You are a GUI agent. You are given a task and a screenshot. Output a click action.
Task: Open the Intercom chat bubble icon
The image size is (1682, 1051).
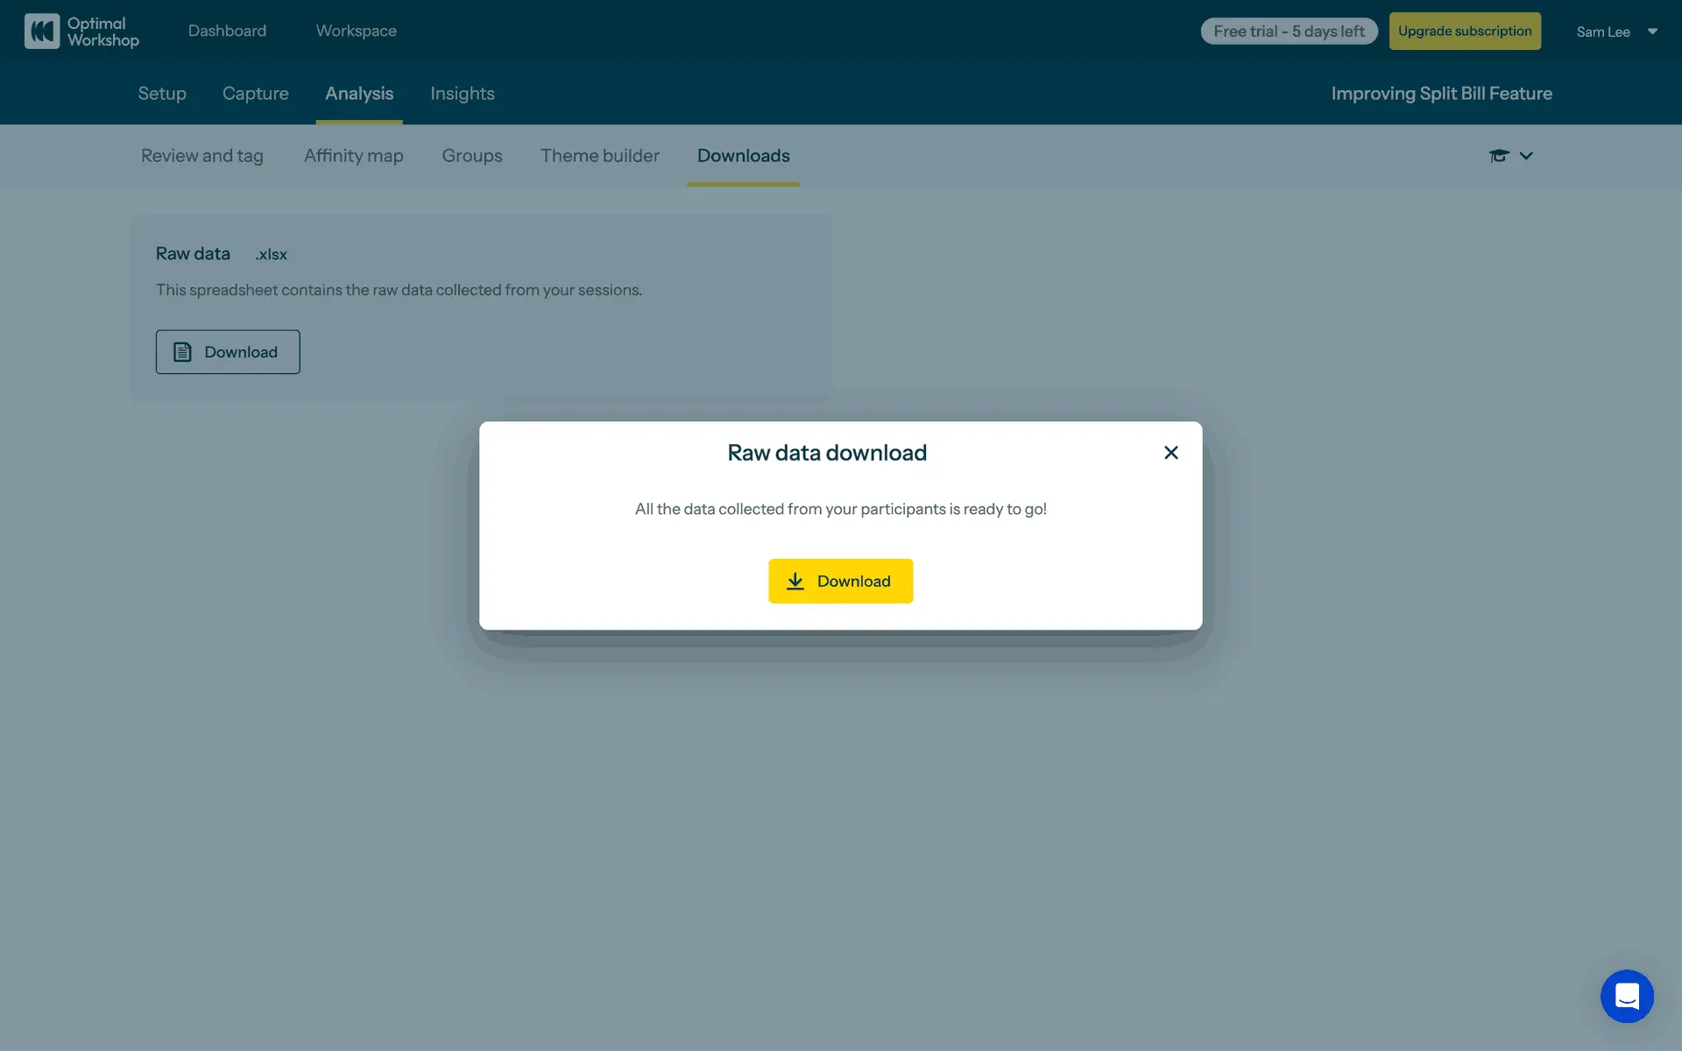[x=1627, y=996]
